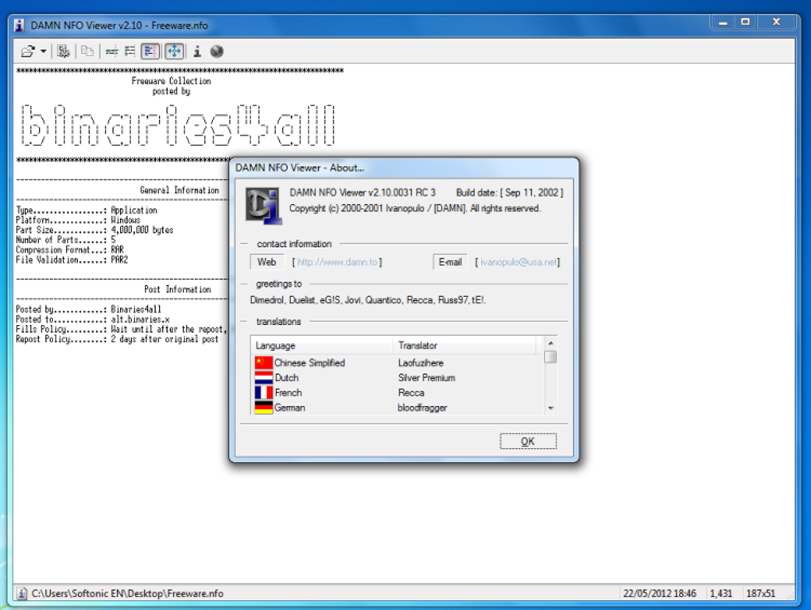Open a file with the folder icon

pyautogui.click(x=28, y=51)
